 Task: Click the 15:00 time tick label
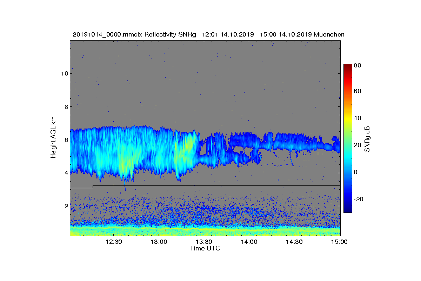click(x=339, y=242)
